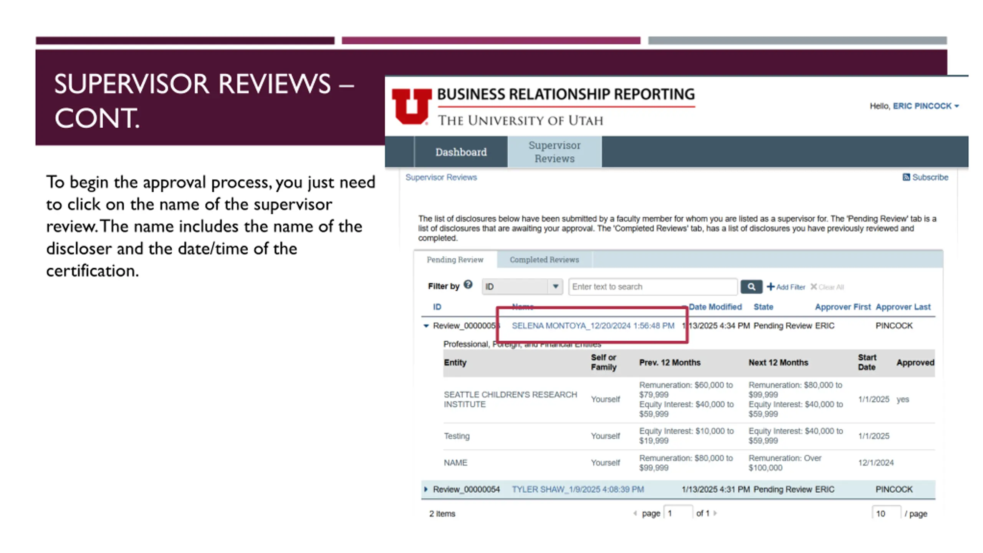Sort by Approver Last column
Viewport: 983px width, 553px height.
(903, 307)
